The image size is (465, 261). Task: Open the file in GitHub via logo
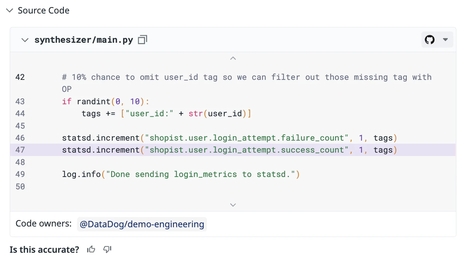430,40
